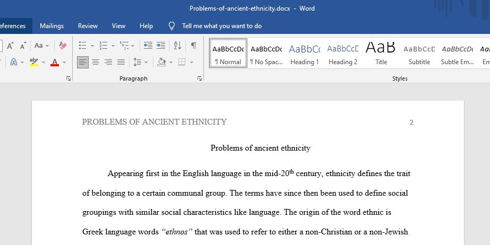Click the centered title Problems of ancient ethnicity
Screen dimensions: 490x245
click(x=260, y=148)
